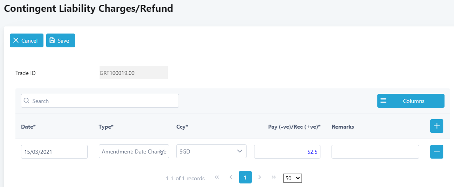The height and width of the screenshot is (187, 454).
Task: Remove the row using the minus icon
Action: pos(437,152)
